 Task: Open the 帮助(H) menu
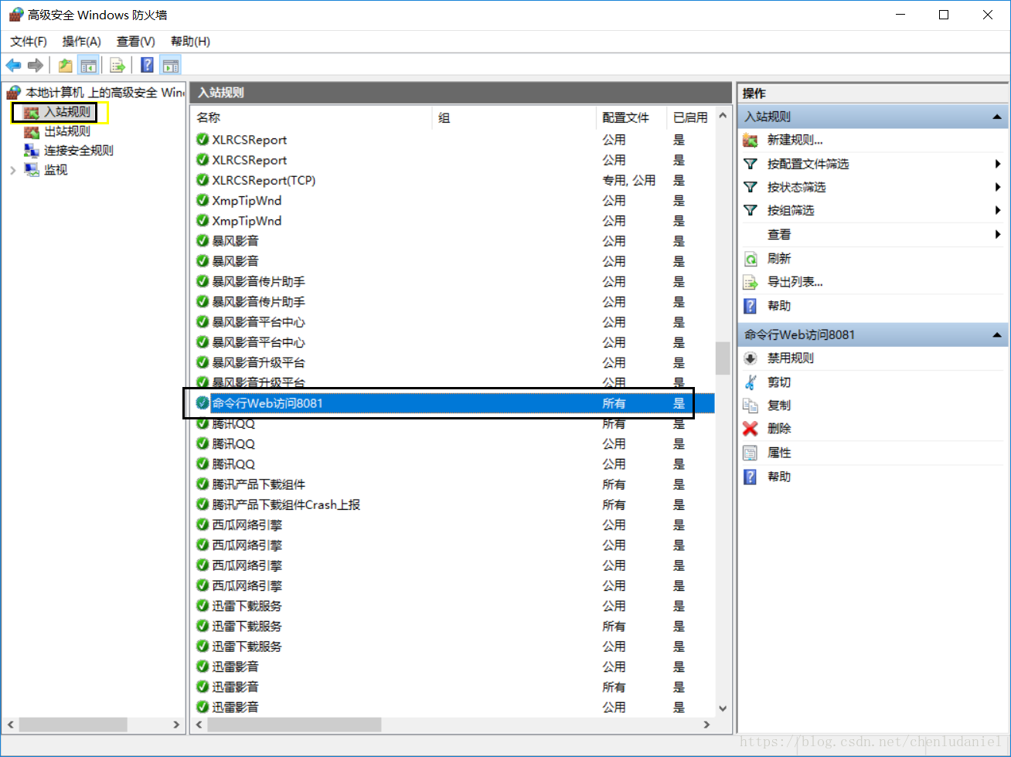(190, 41)
